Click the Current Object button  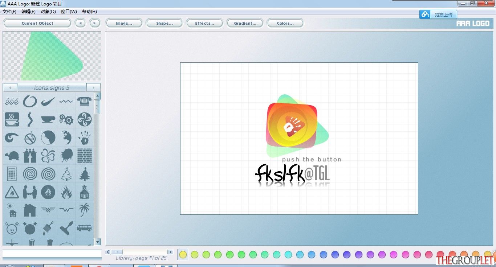37,23
